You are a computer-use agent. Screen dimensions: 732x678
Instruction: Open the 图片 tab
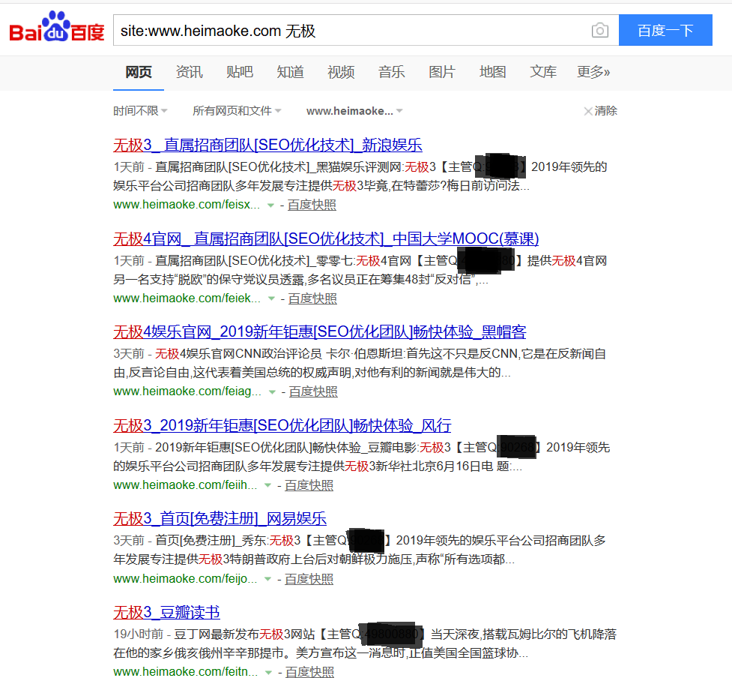(441, 72)
